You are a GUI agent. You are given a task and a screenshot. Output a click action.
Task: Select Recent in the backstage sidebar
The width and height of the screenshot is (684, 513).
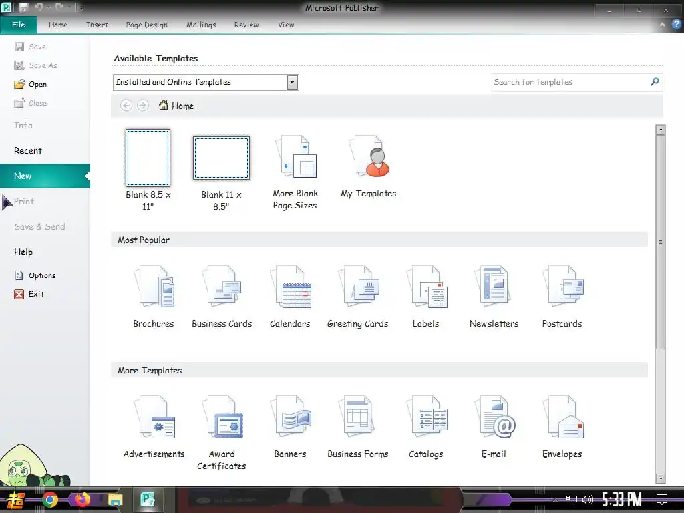28,150
